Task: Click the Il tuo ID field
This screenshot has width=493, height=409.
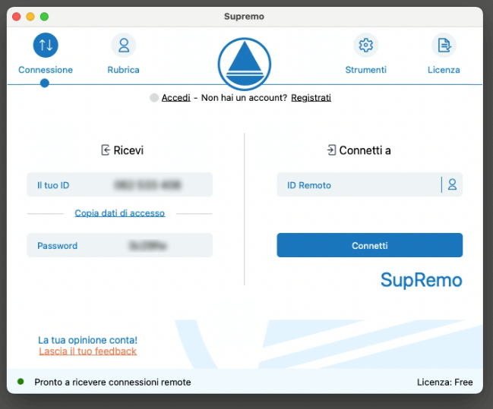Action: 120,184
